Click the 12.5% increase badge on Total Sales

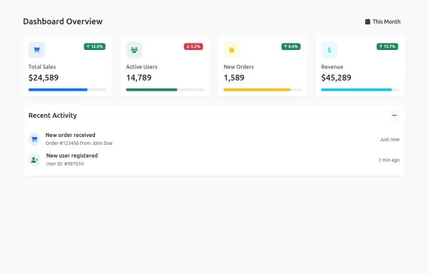pyautogui.click(x=94, y=46)
